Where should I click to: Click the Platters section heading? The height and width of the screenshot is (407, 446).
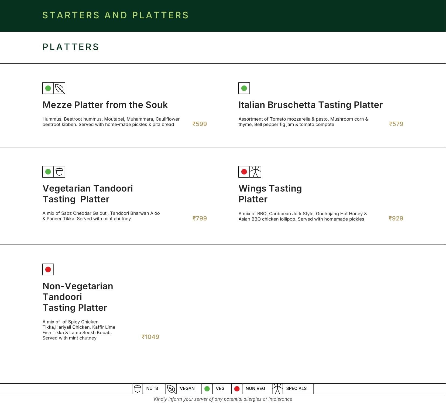71,47
